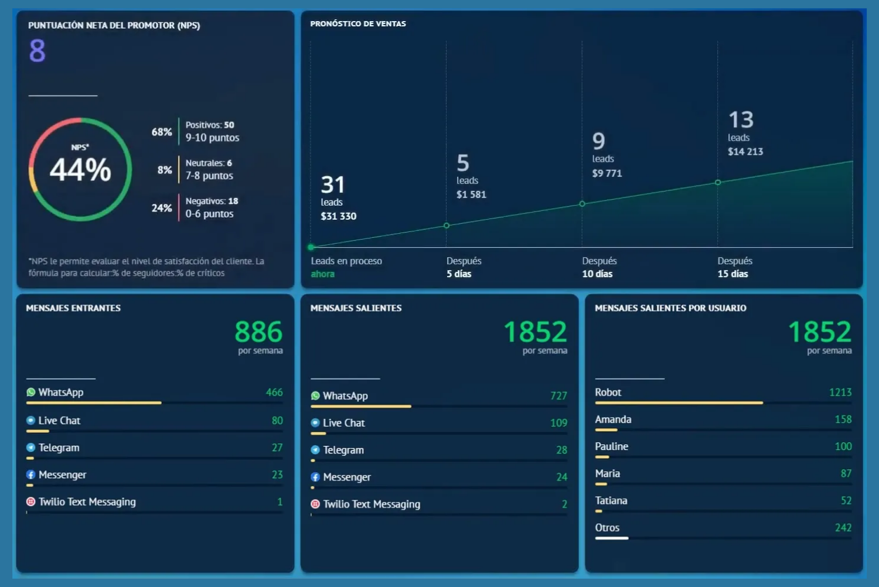The height and width of the screenshot is (587, 879).
Task: Click 'Positivos: 50' label
Action: pos(210,125)
